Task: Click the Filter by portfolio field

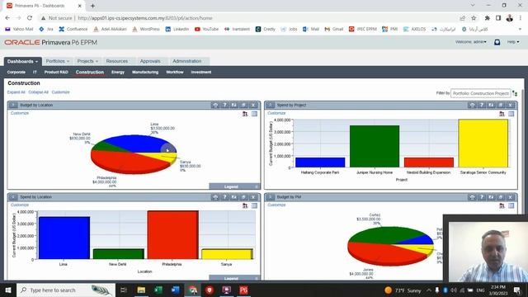Action: click(x=480, y=93)
